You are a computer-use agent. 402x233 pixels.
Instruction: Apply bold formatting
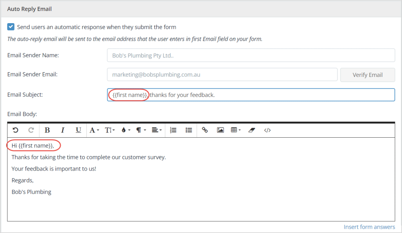pyautogui.click(x=47, y=130)
